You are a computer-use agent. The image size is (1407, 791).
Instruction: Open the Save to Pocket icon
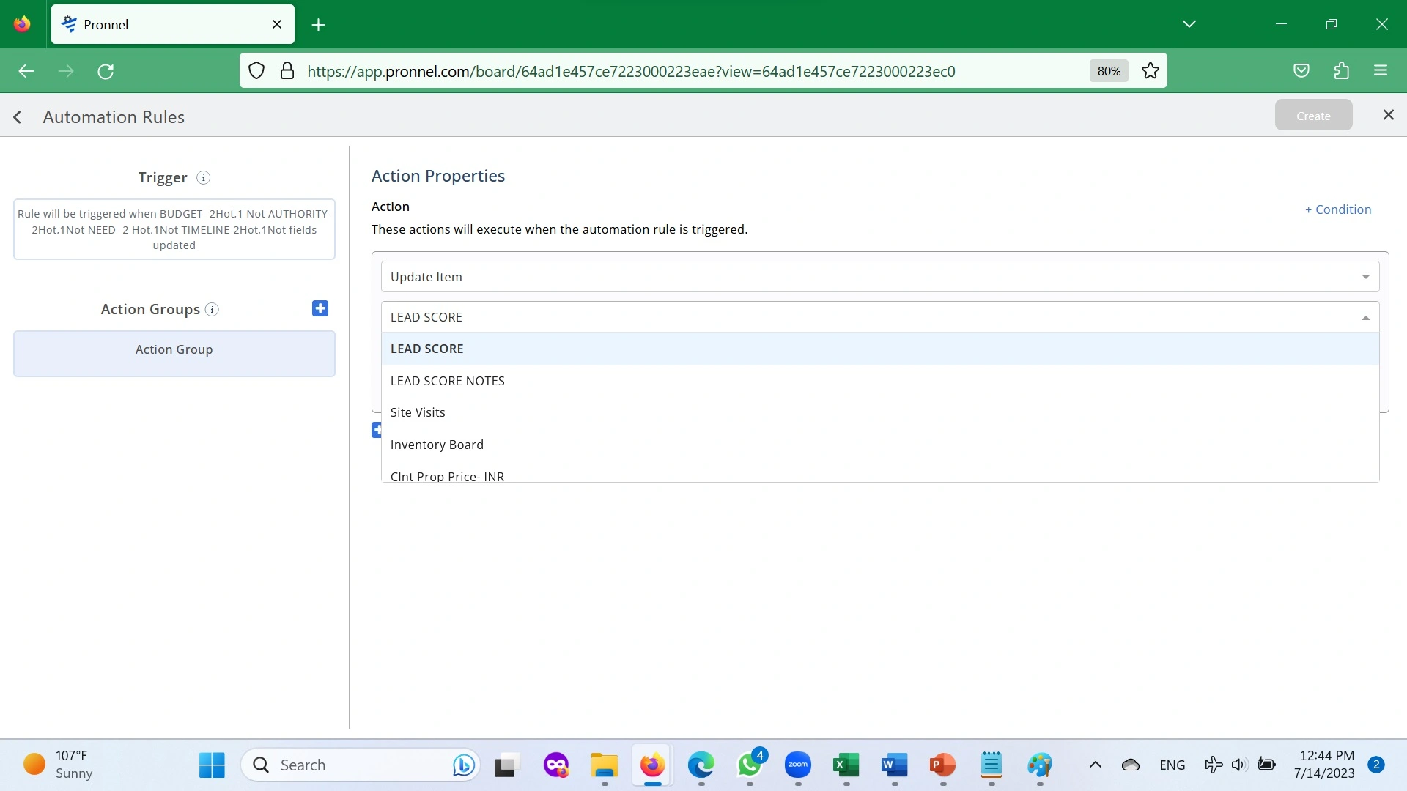coord(1301,71)
